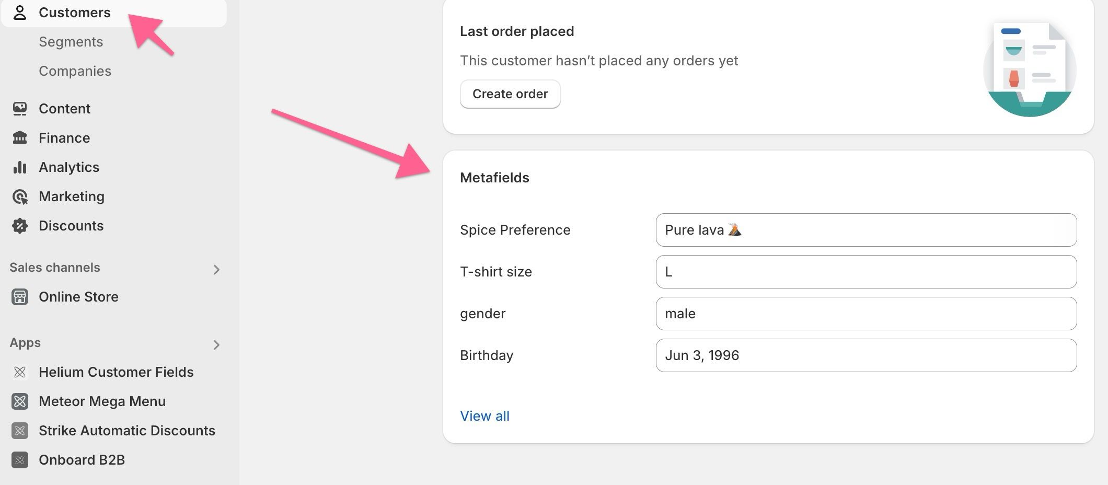
Task: Click the View all metafields link
Action: (x=484, y=416)
